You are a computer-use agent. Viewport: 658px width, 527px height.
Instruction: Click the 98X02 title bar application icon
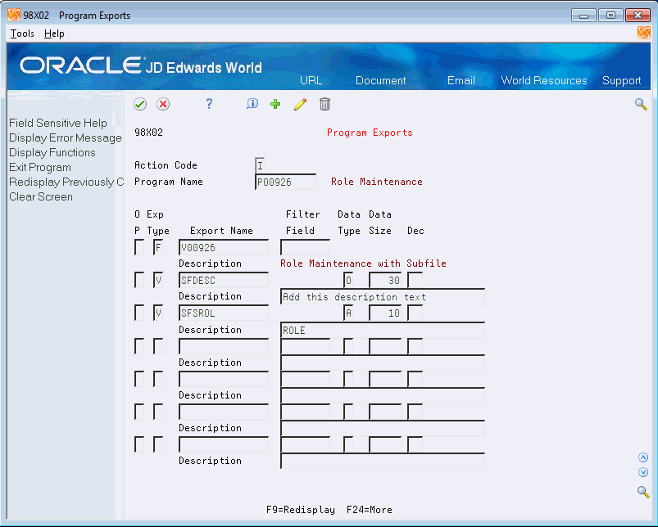tap(13, 15)
